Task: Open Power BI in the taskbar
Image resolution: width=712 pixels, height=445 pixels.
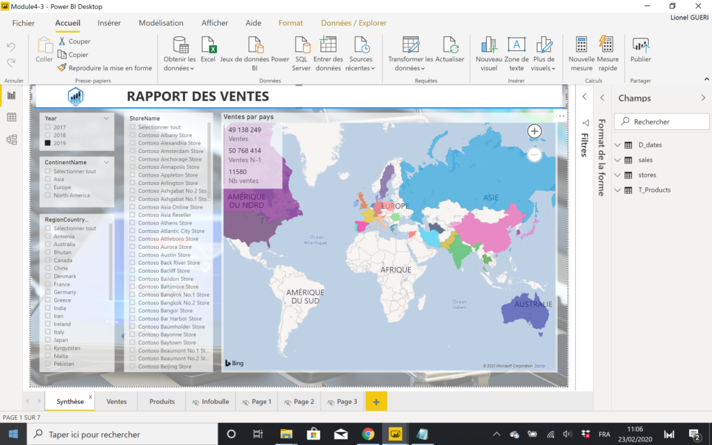Action: click(x=396, y=434)
